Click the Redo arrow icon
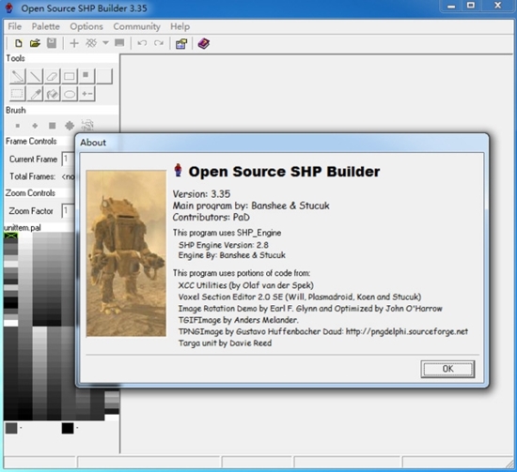The image size is (517, 472). pos(159,43)
